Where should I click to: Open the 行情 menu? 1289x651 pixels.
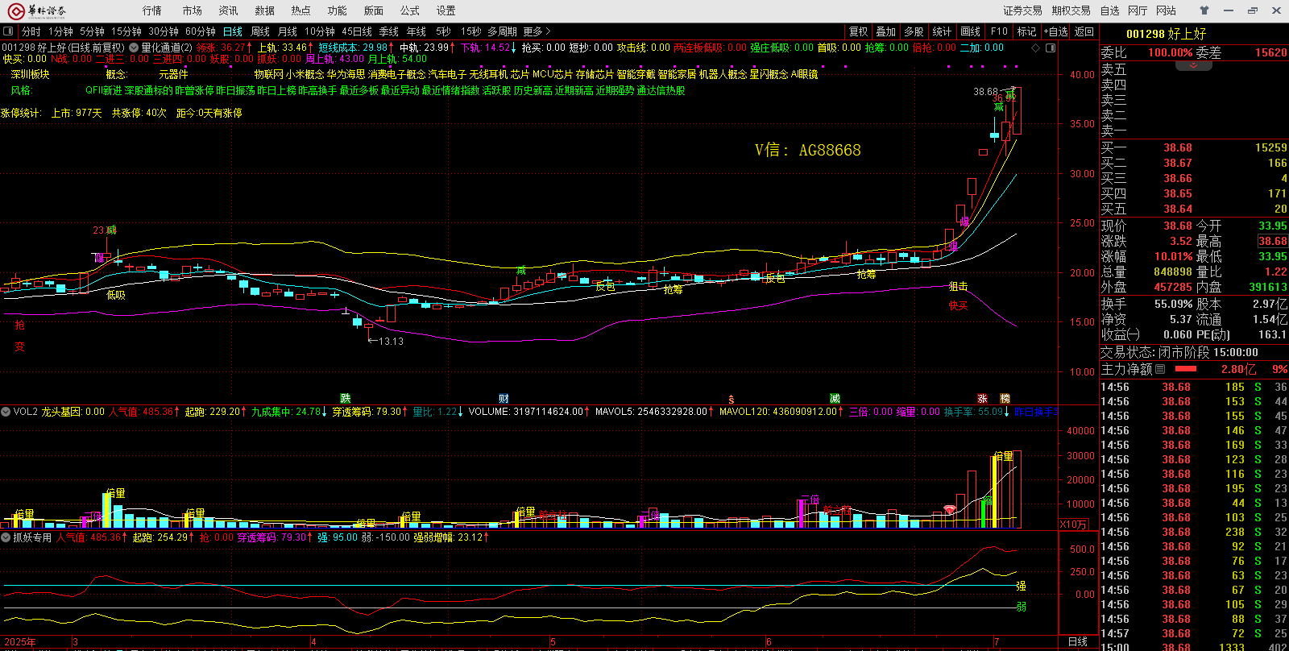pyautogui.click(x=152, y=10)
